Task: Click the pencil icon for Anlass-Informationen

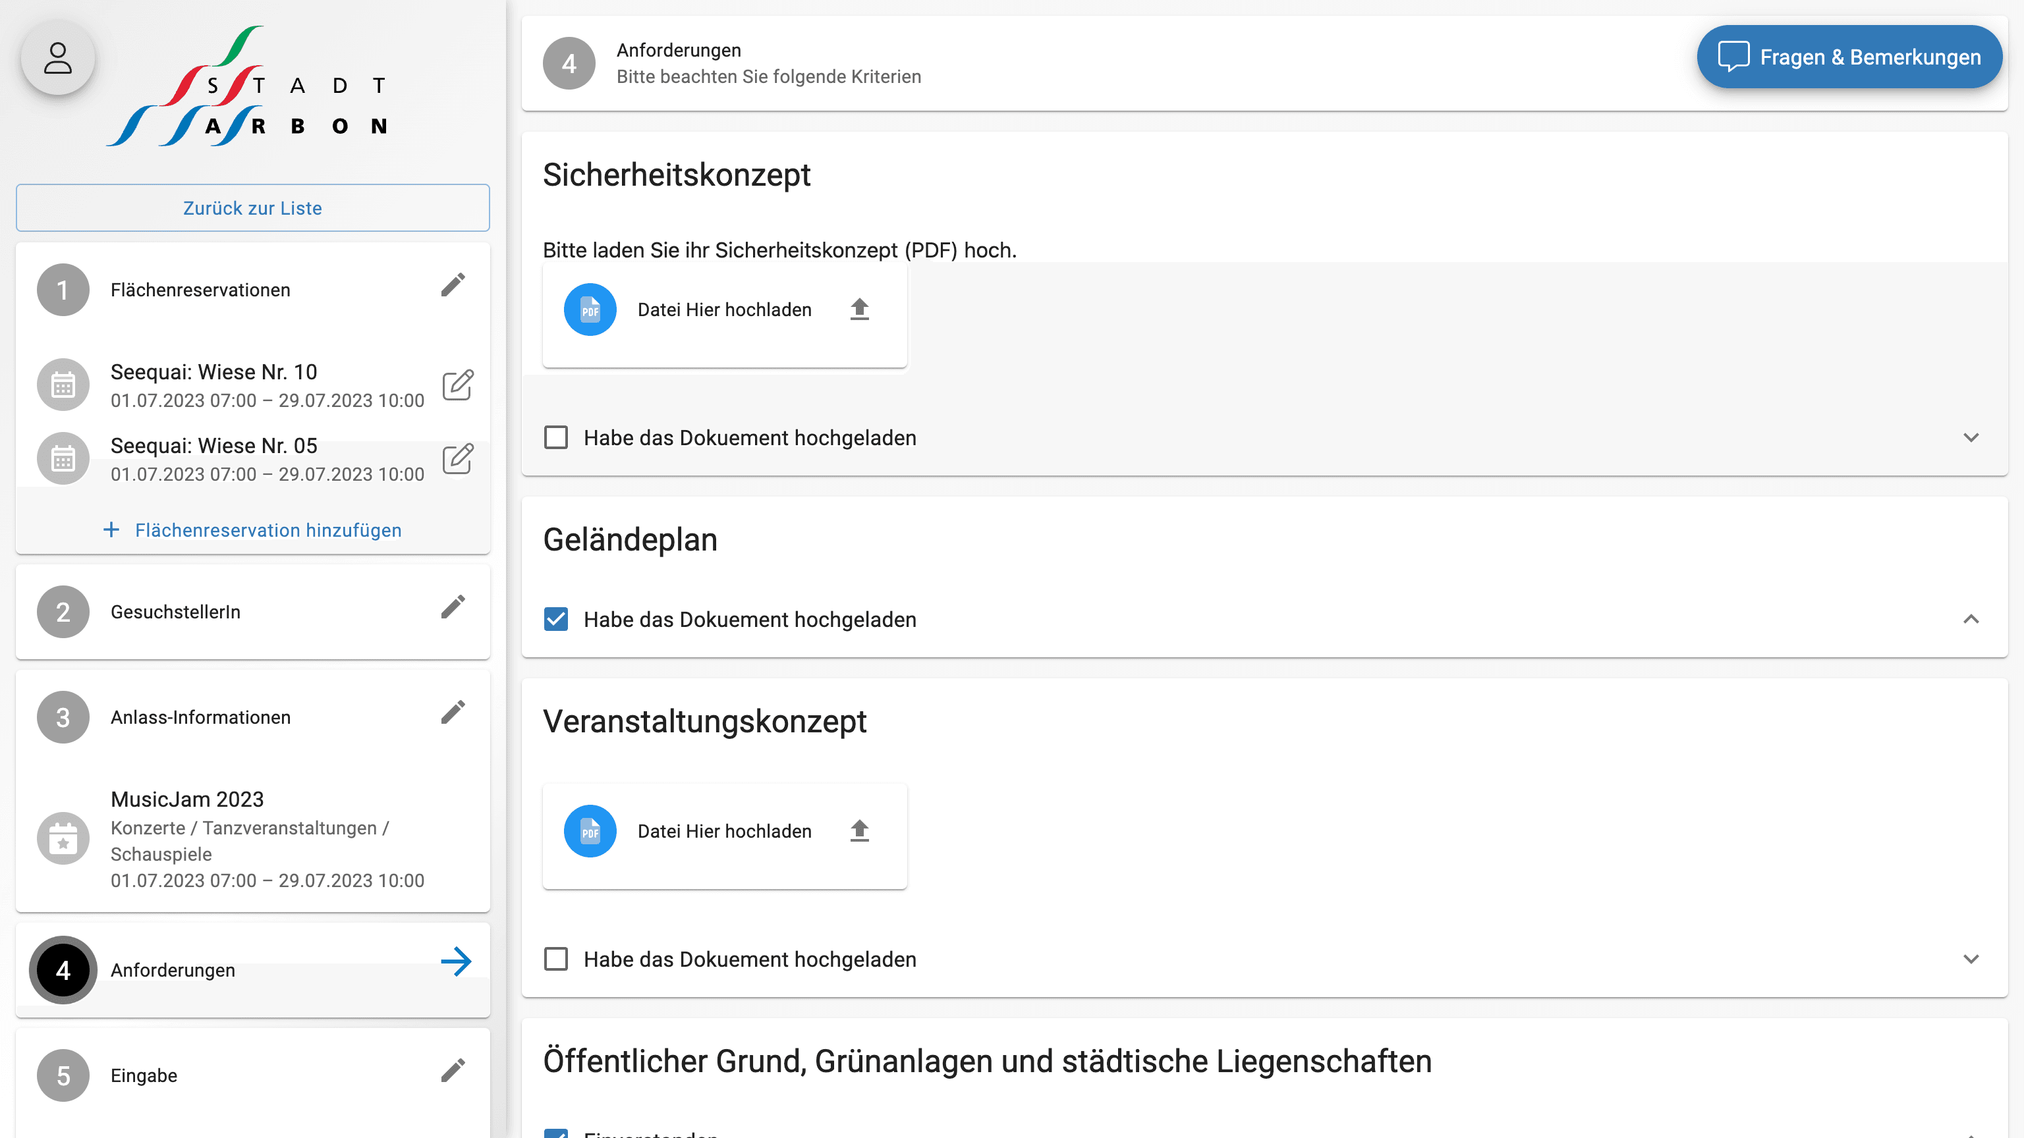Action: [x=453, y=711]
